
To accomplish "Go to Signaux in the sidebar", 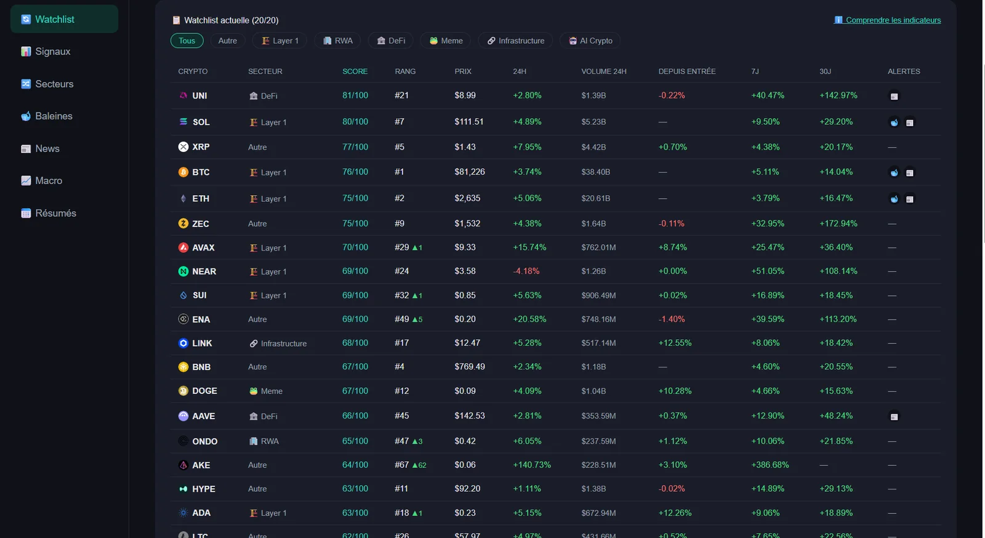I will [64, 52].
